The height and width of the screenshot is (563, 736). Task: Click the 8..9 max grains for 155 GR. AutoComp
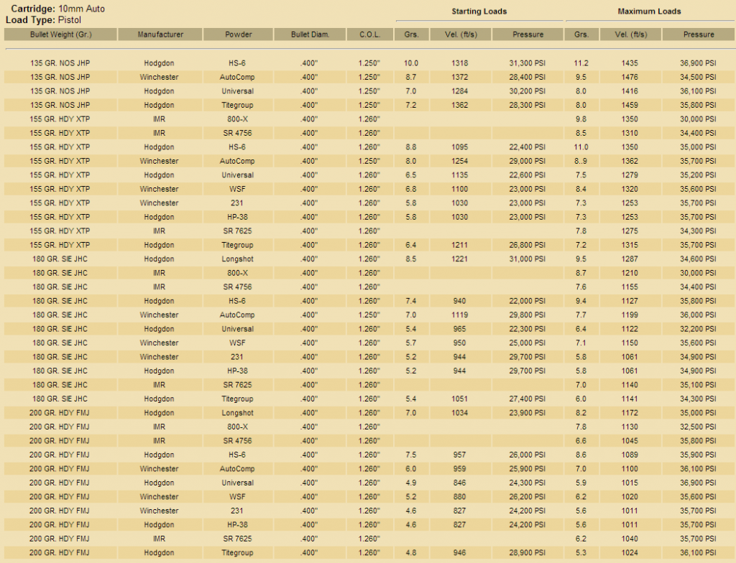(x=581, y=161)
